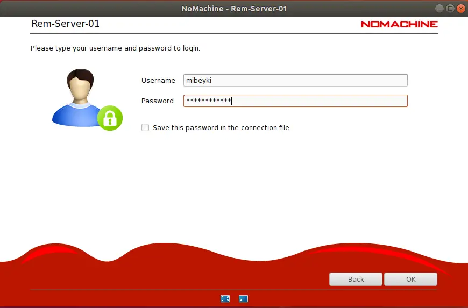Maximize the NoMachine window
Image resolution: width=468 pixels, height=308 pixels.
click(450, 9)
